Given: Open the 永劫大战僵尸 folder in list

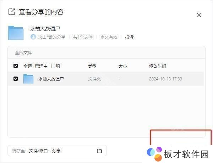Looking at the screenshot, I should (51, 79).
